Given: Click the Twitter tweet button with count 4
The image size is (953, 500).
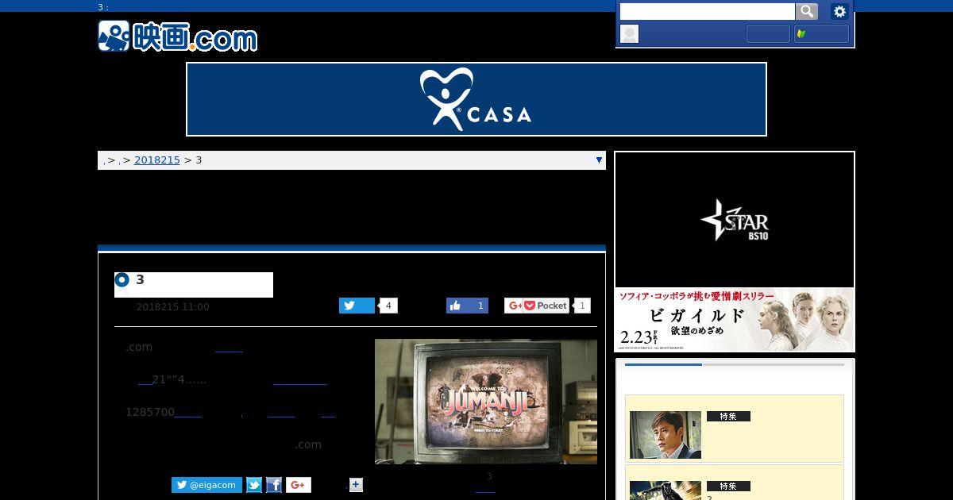Looking at the screenshot, I should click(357, 306).
